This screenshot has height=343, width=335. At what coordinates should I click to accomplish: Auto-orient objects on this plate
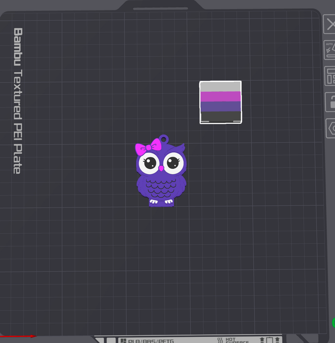[329, 50]
